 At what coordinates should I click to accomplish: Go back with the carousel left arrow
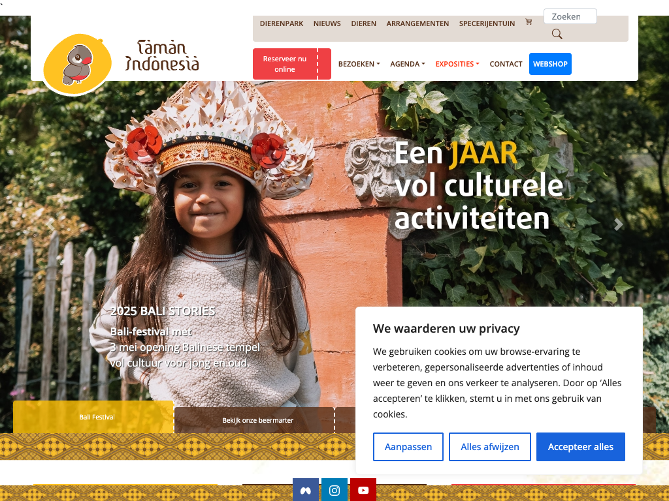pos(50,224)
